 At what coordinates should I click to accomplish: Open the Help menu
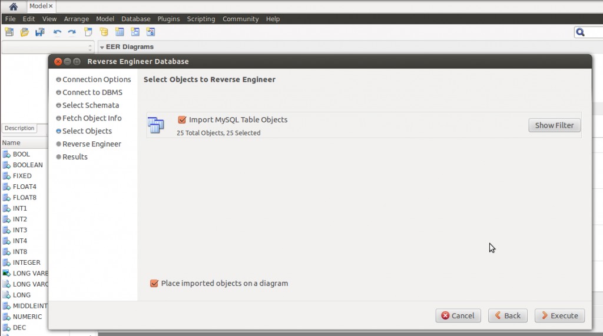[x=273, y=19]
